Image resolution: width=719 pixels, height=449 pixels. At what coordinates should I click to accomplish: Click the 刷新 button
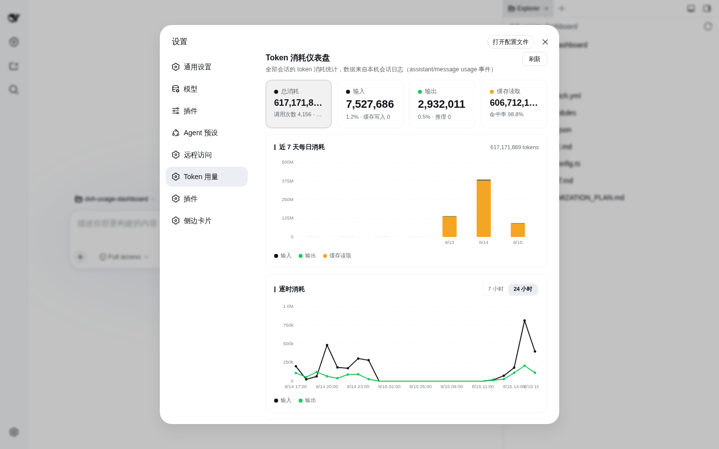pyautogui.click(x=535, y=59)
